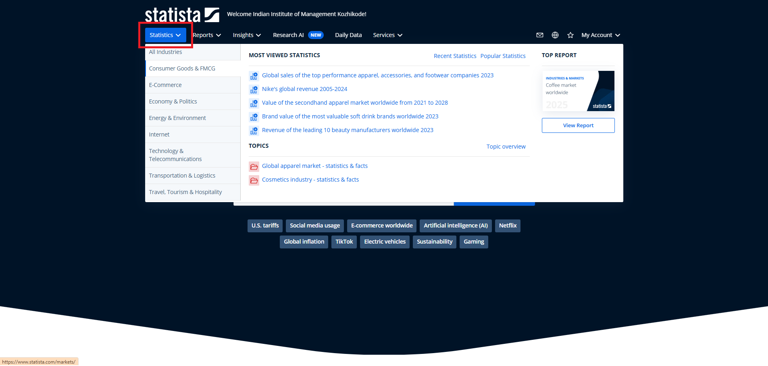Open favorites star icon

tap(570, 35)
